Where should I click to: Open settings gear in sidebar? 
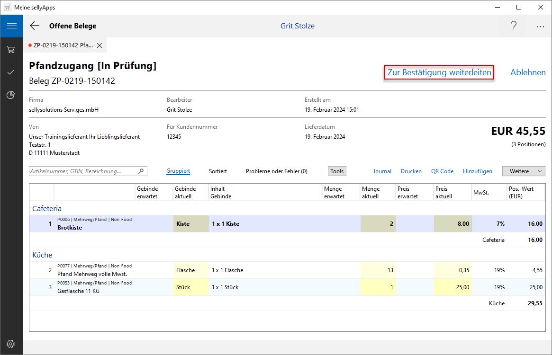click(11, 344)
